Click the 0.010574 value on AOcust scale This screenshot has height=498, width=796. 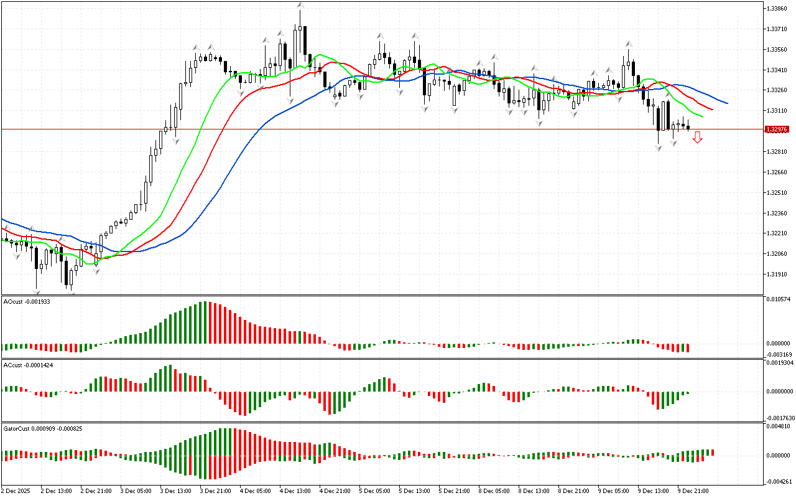(780, 299)
